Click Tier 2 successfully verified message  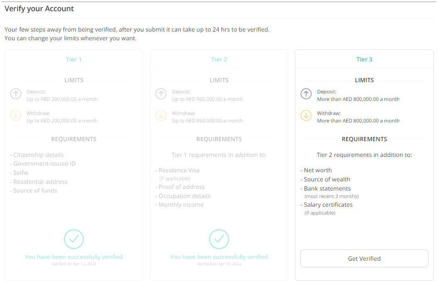point(219,257)
